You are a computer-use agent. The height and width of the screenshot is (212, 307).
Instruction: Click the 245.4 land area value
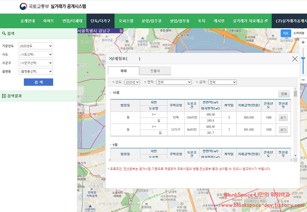coord(211,121)
